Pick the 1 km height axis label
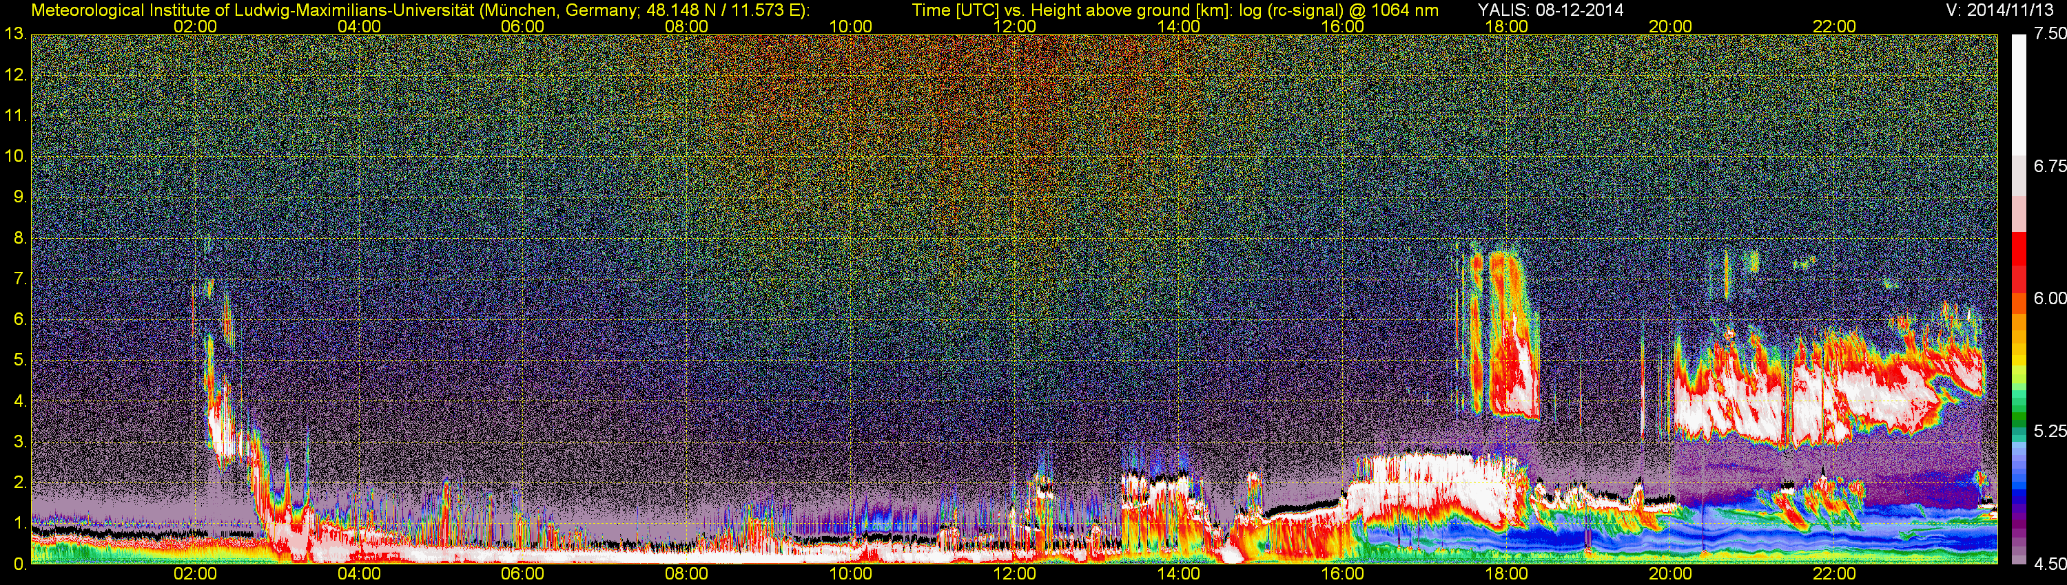 [x=19, y=523]
